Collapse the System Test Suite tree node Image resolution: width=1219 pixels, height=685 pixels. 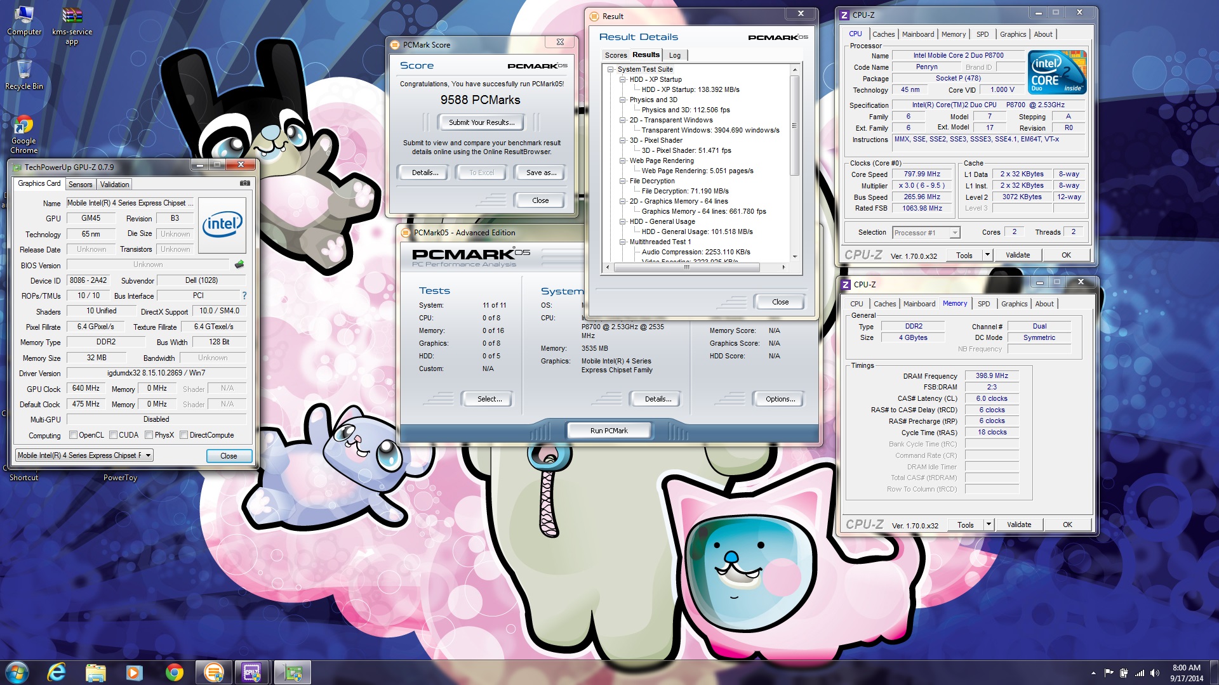611,69
